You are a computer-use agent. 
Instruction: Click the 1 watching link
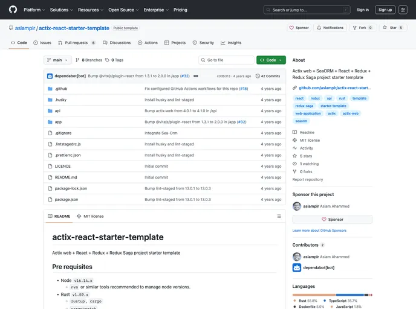(305, 164)
